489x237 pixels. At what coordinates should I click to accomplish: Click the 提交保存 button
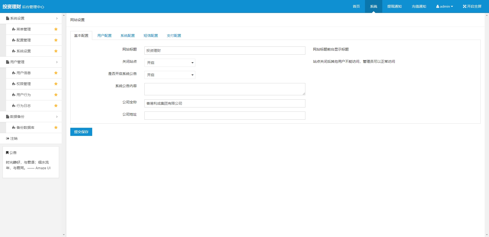(x=81, y=132)
